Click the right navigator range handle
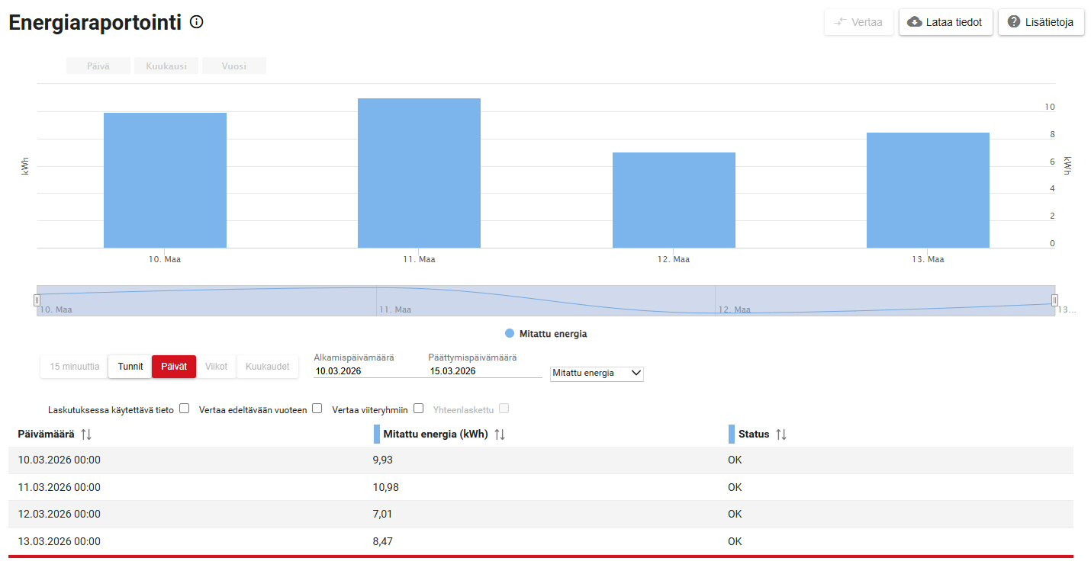 pyautogui.click(x=1054, y=300)
